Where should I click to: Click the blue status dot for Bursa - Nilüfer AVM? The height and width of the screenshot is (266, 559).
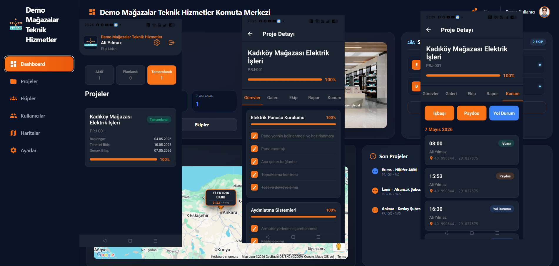click(x=375, y=171)
